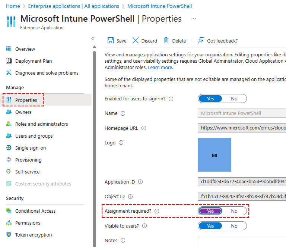Click info icon beside Assignment required
This screenshot has height=247, width=286.
[x=157, y=211]
